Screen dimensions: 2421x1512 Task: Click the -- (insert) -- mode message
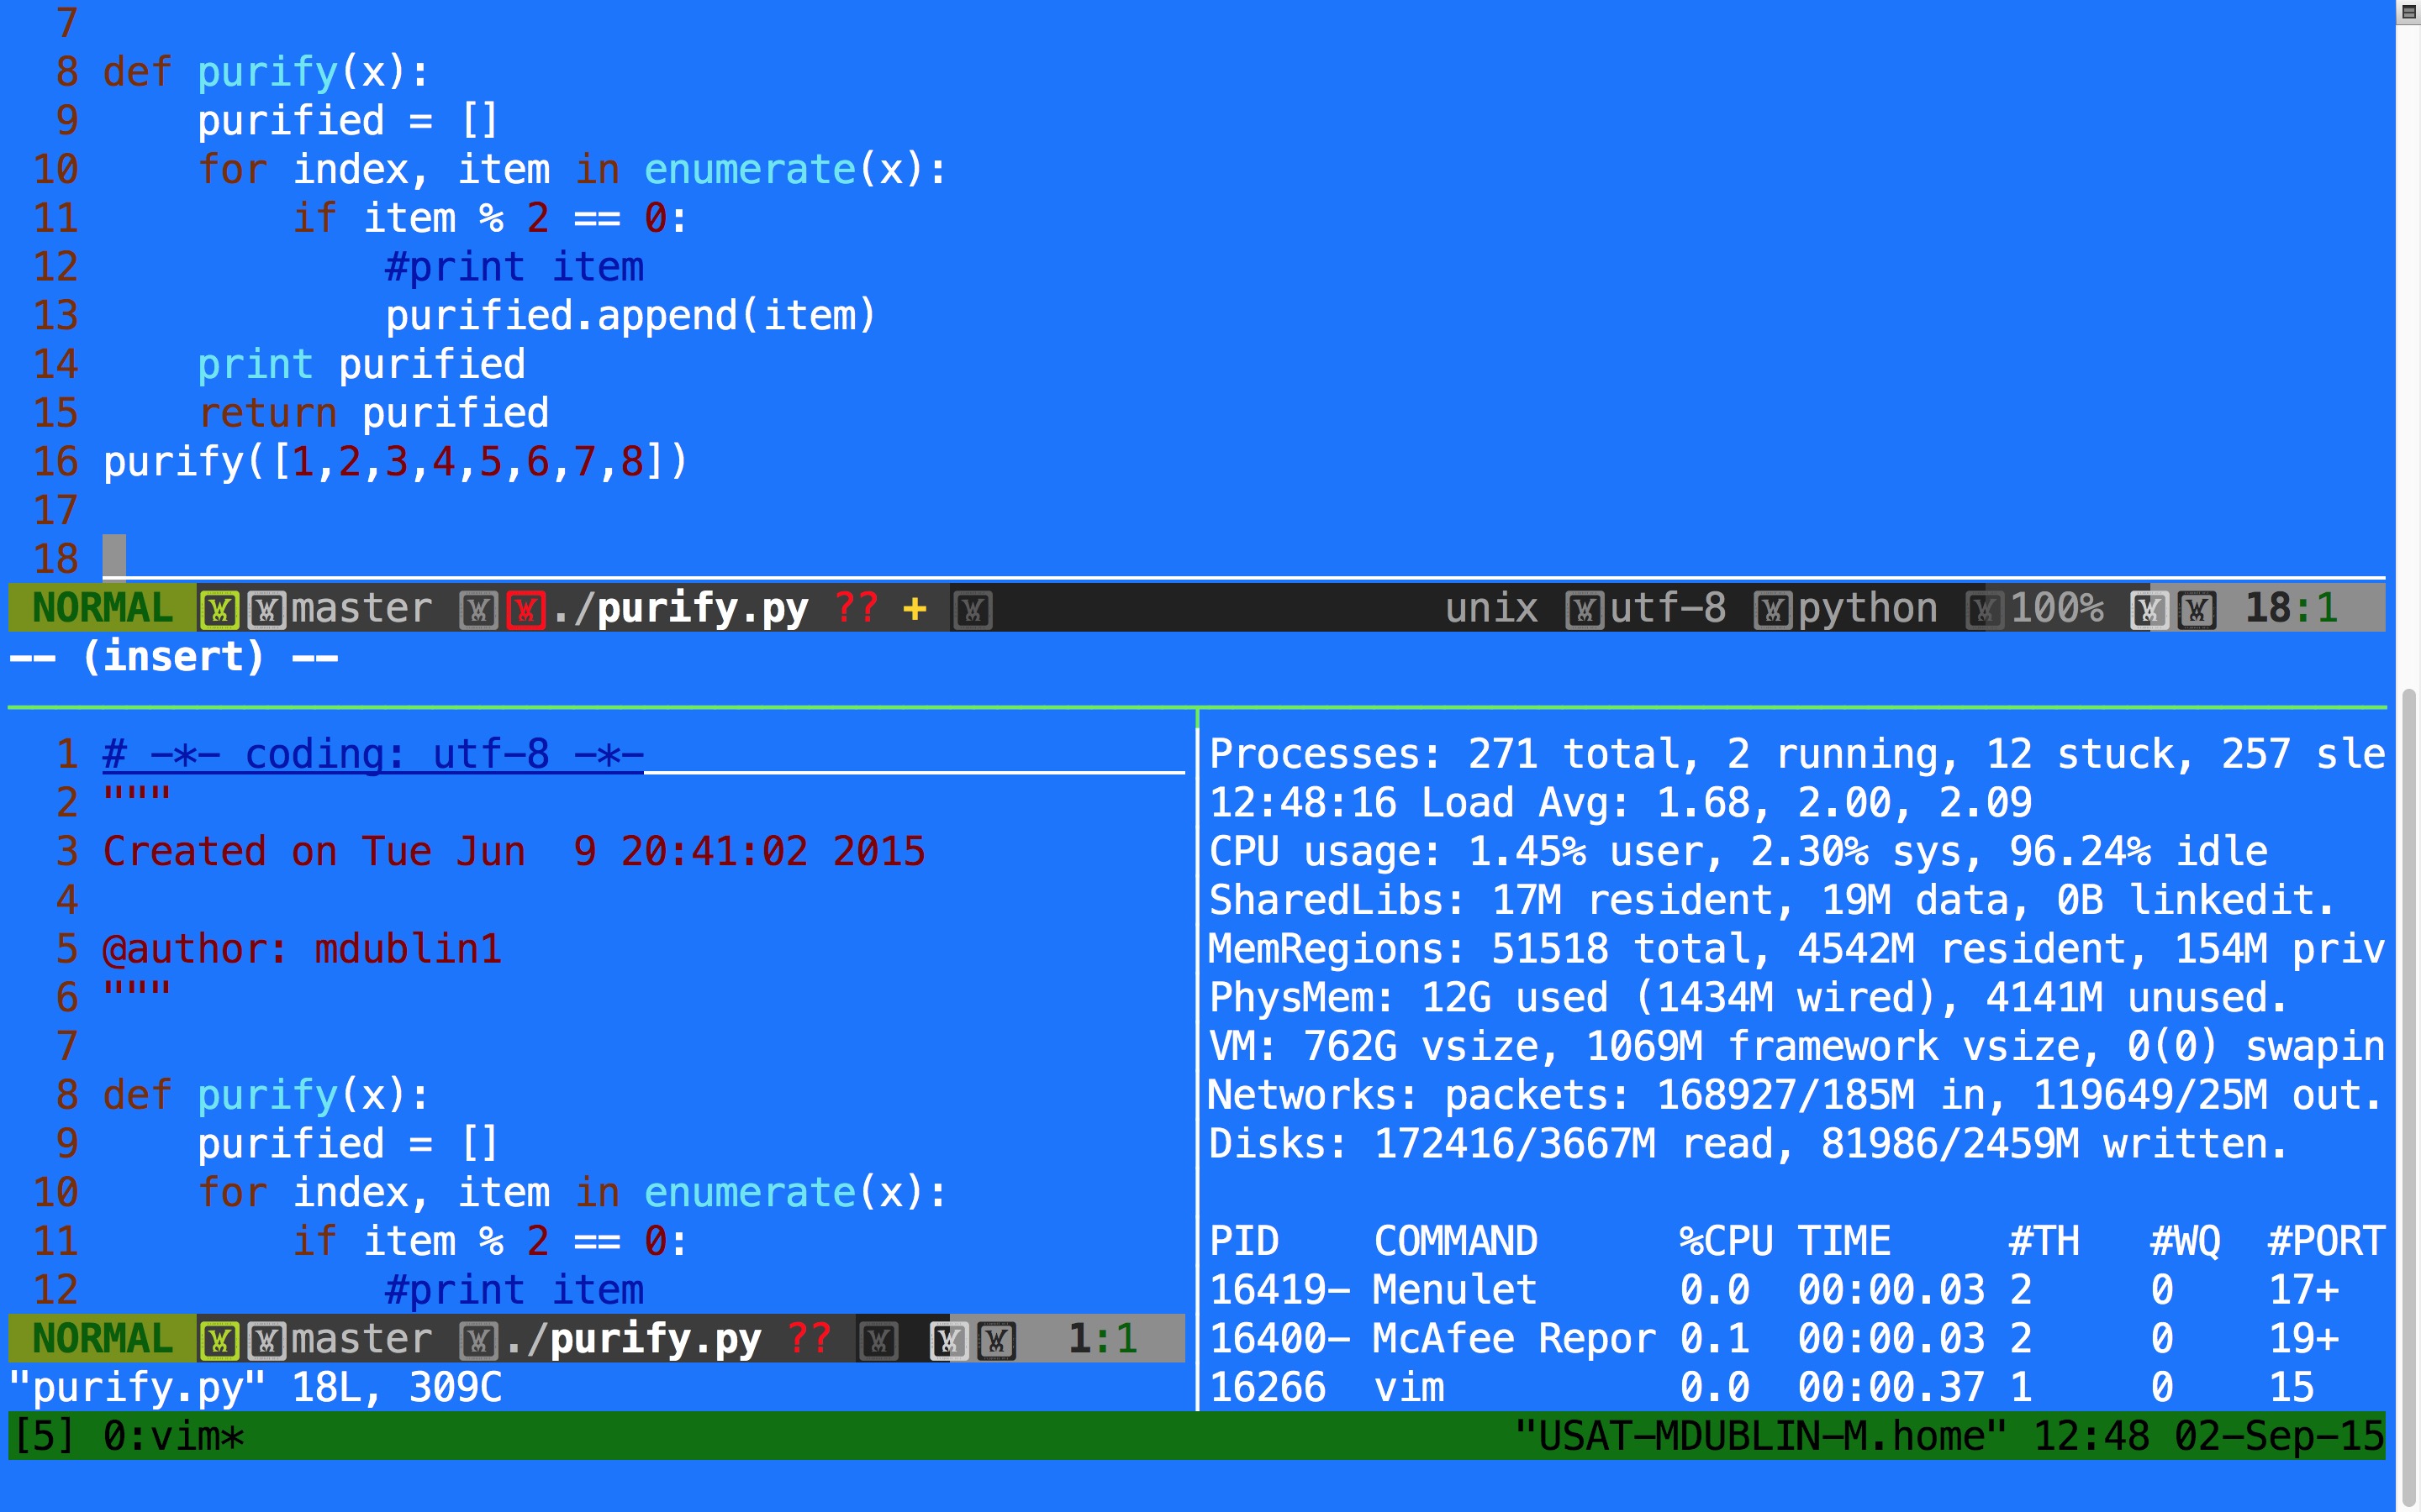[x=174, y=657]
